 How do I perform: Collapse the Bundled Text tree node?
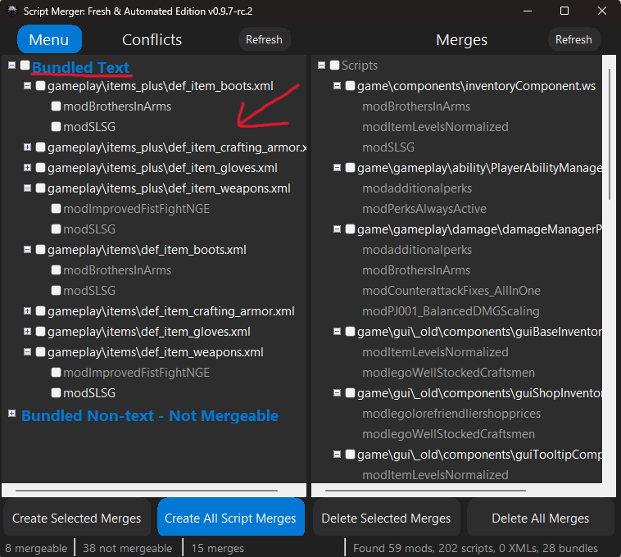point(12,65)
